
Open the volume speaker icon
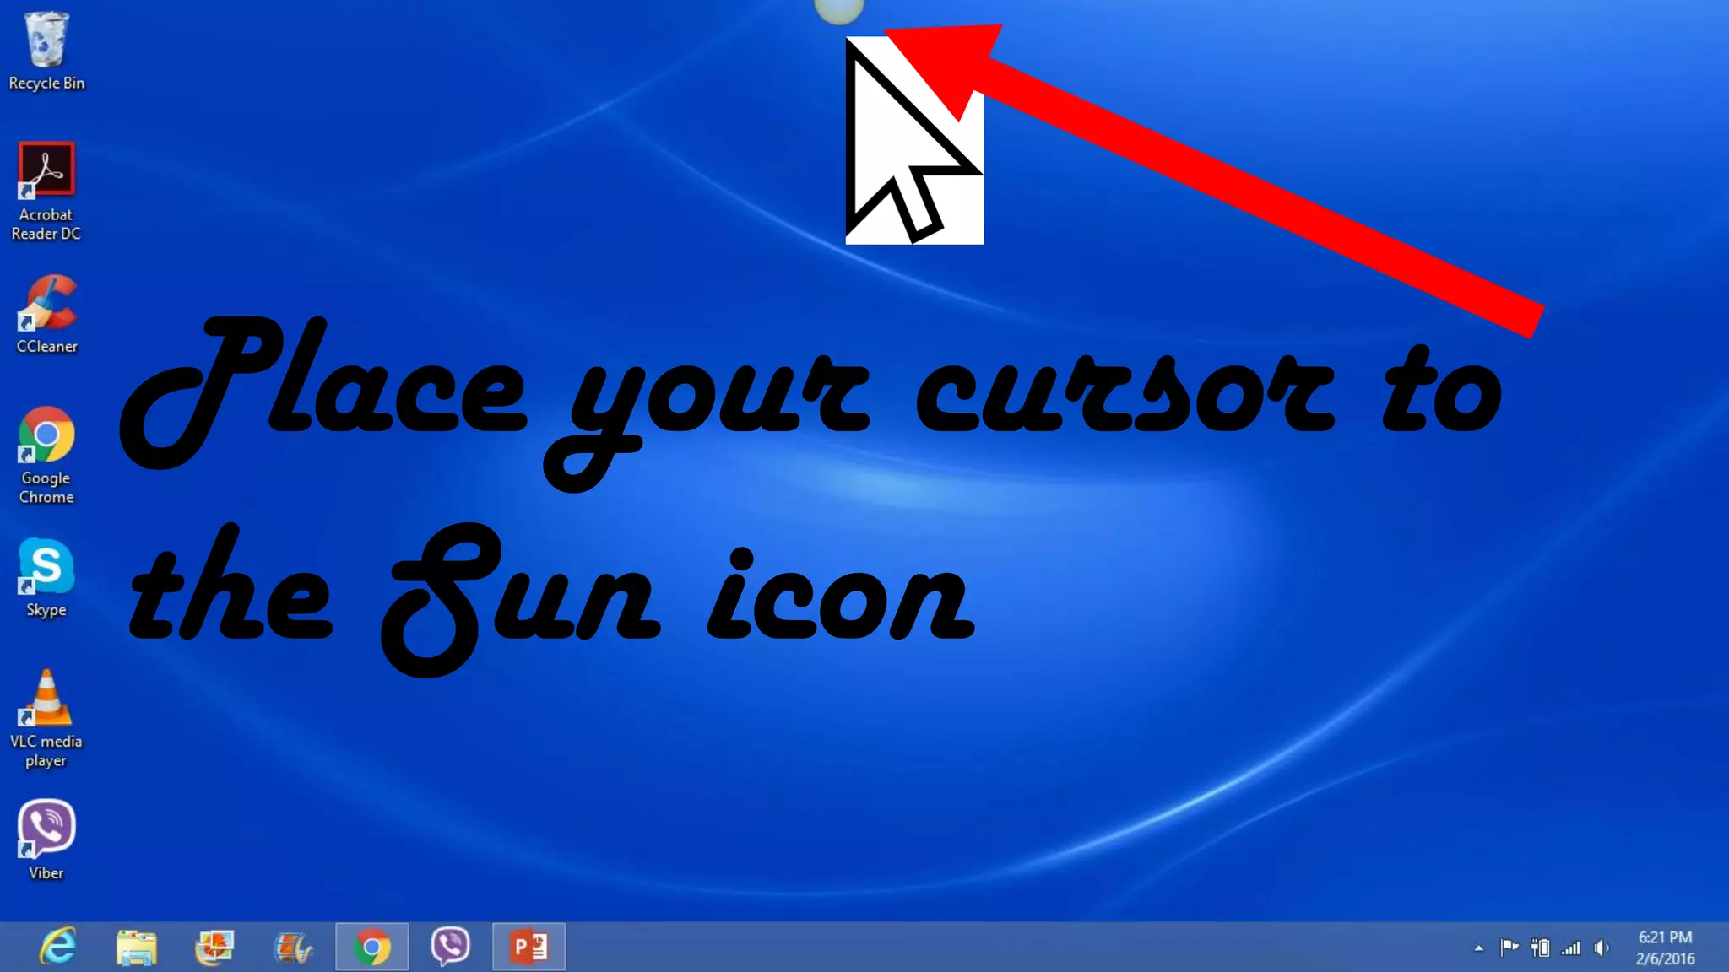coord(1602,948)
